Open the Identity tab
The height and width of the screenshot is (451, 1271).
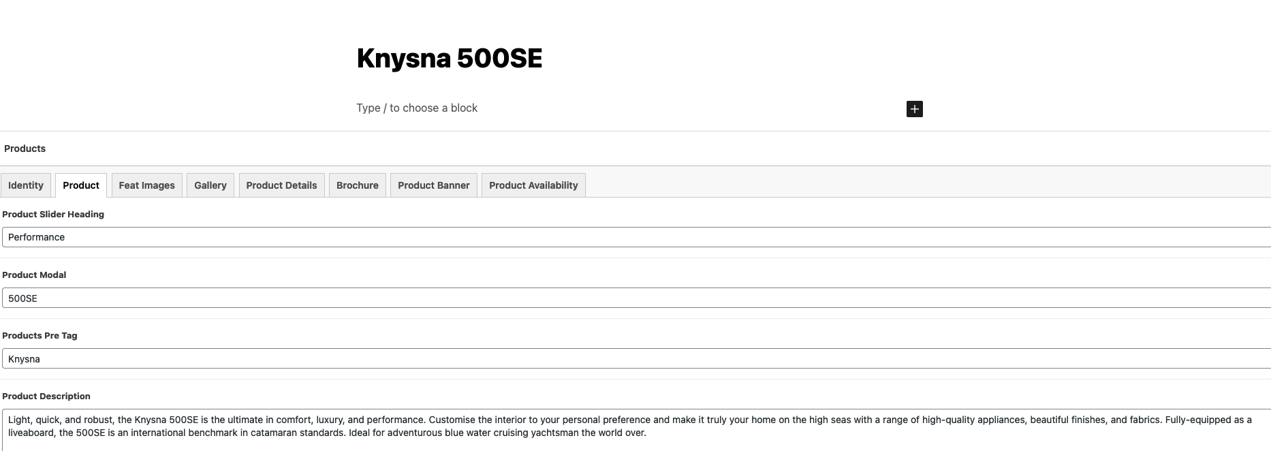pos(26,185)
